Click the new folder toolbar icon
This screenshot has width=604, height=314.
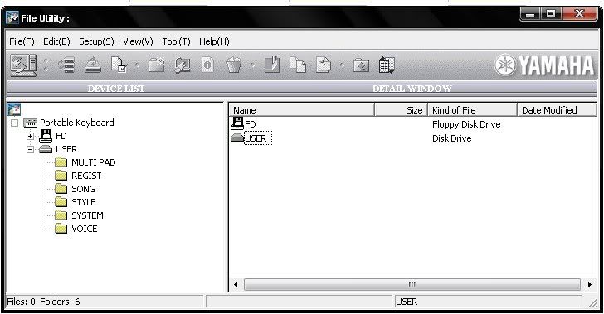click(x=156, y=65)
